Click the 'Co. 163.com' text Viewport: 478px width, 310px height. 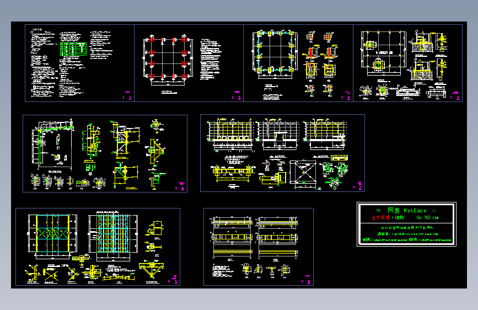[x=427, y=217]
